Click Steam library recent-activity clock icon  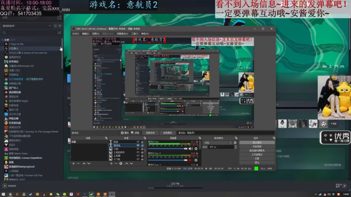55,26
